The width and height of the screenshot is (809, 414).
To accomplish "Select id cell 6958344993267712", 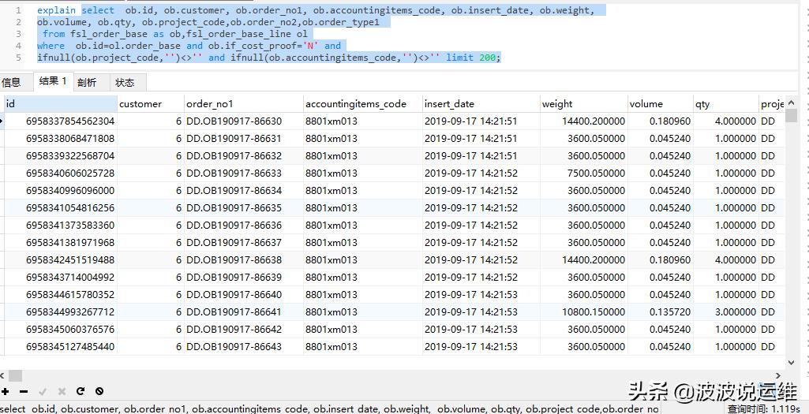I will coord(70,312).
